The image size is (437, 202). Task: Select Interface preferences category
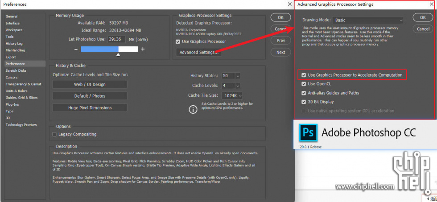pos(12,23)
